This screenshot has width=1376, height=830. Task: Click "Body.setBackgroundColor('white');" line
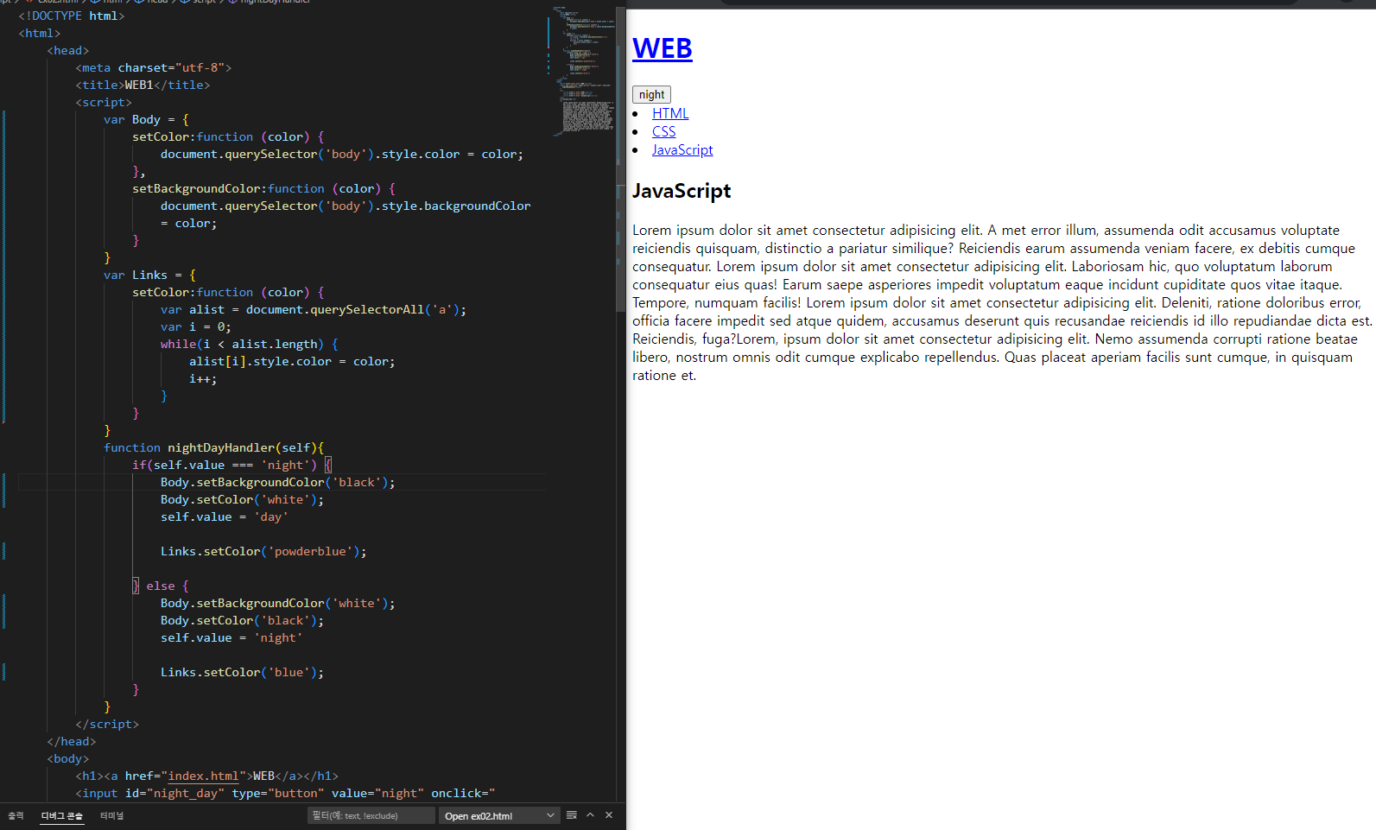[x=278, y=603]
